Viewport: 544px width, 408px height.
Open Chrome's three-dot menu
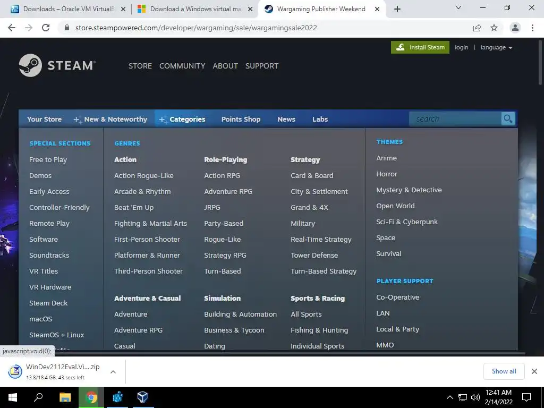coord(532,28)
